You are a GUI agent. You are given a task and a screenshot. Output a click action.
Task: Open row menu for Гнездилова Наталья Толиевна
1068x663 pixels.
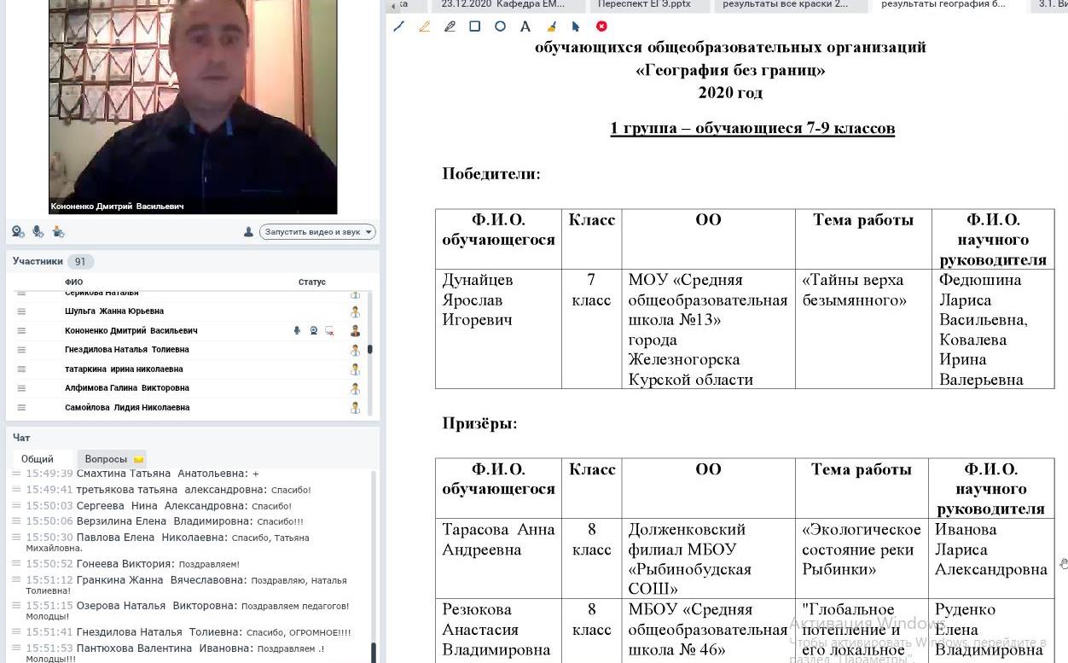pyautogui.click(x=21, y=350)
